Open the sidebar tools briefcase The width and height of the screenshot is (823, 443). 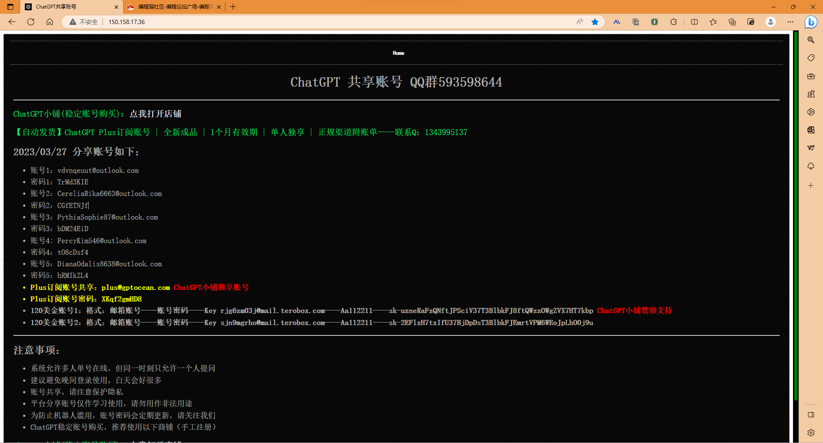pyautogui.click(x=811, y=76)
